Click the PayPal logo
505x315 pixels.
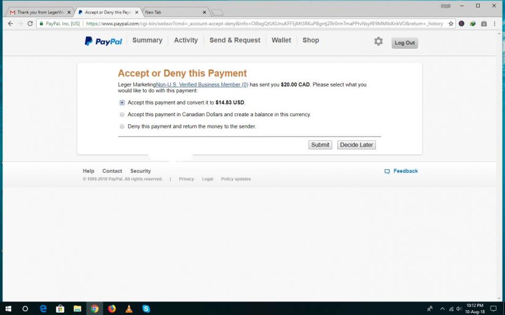pyautogui.click(x=103, y=41)
